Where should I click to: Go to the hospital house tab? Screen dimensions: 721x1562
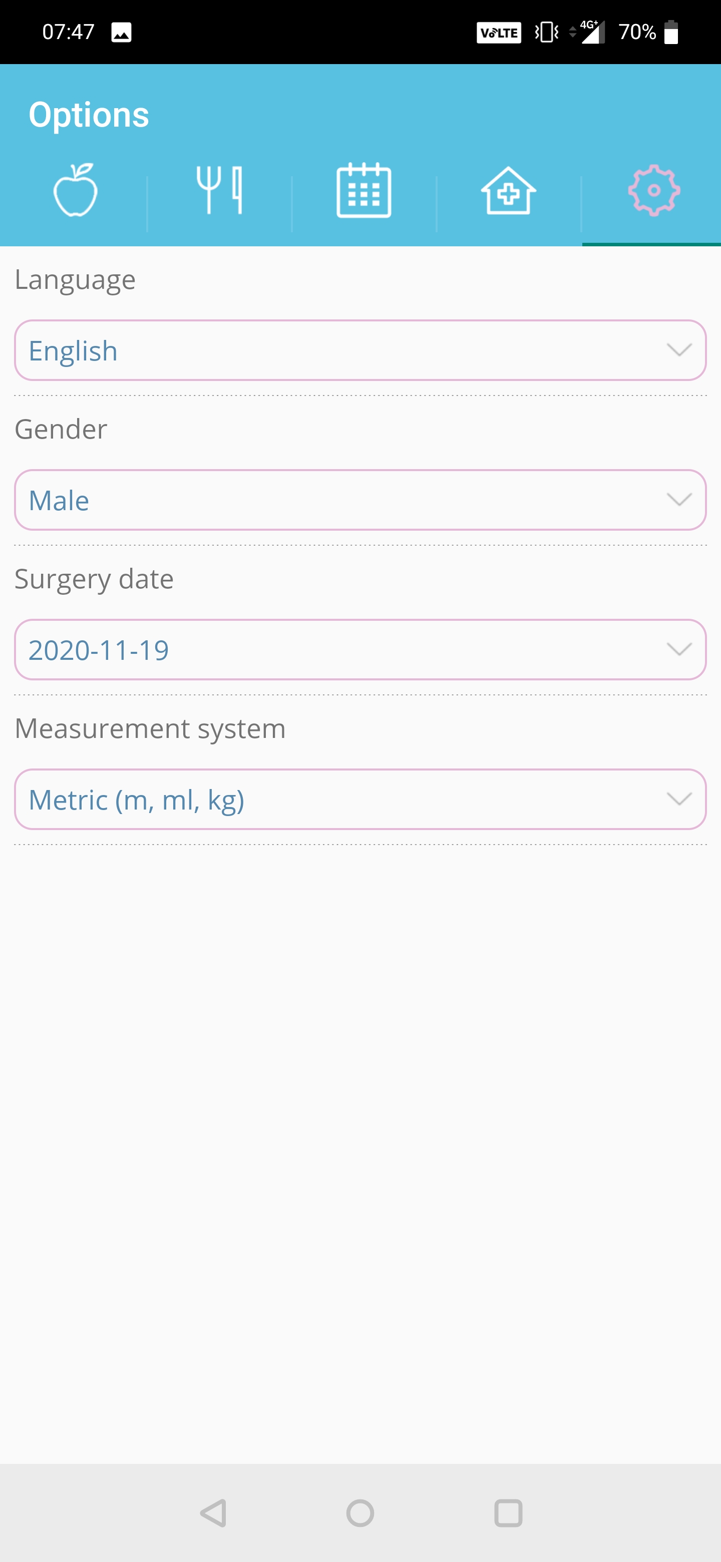508,190
